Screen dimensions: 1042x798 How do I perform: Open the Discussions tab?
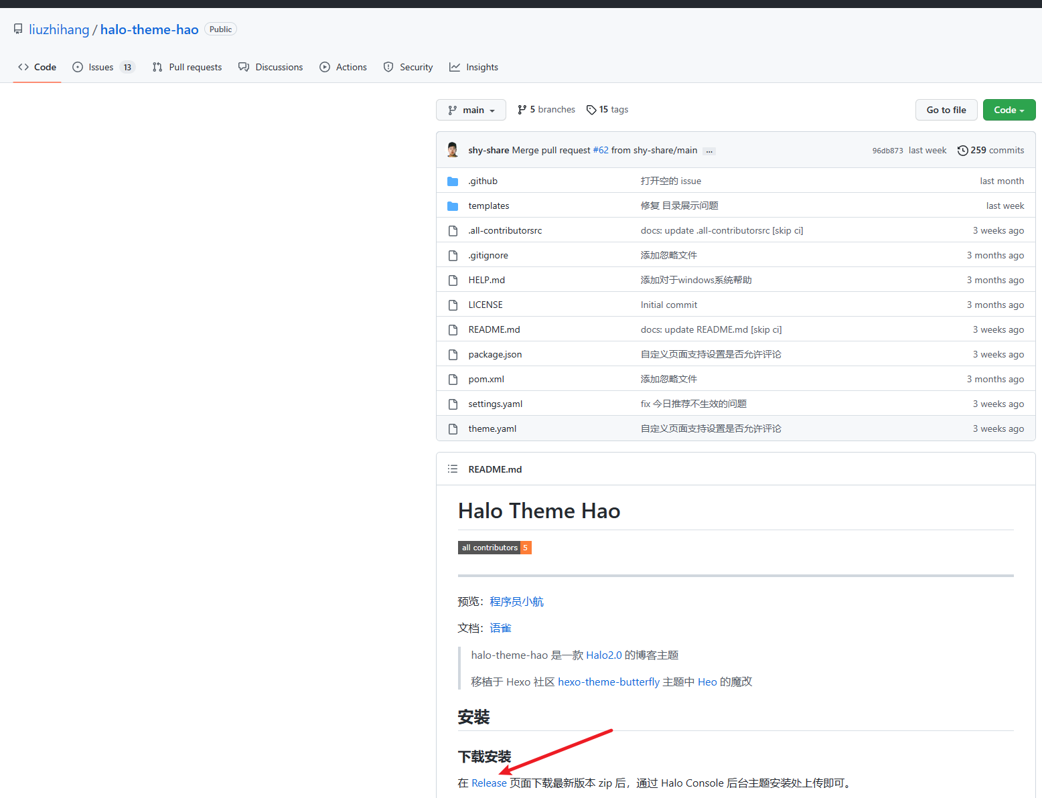pos(271,67)
